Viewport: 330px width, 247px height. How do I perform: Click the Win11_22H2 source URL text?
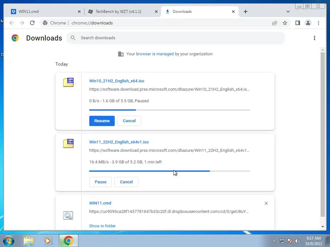(x=169, y=151)
